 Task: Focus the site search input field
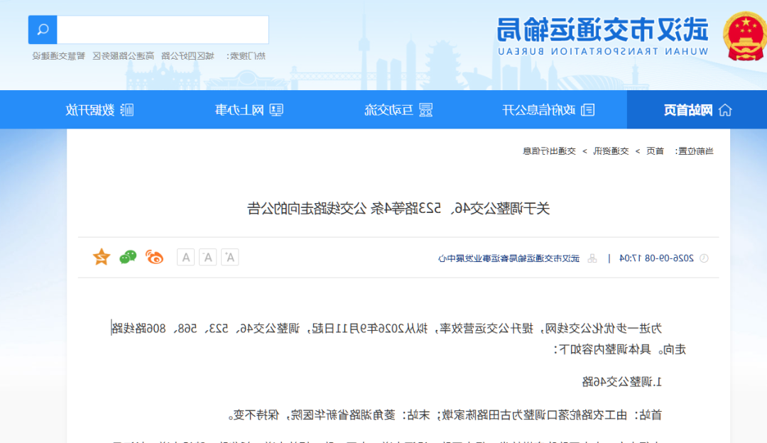pos(163,30)
